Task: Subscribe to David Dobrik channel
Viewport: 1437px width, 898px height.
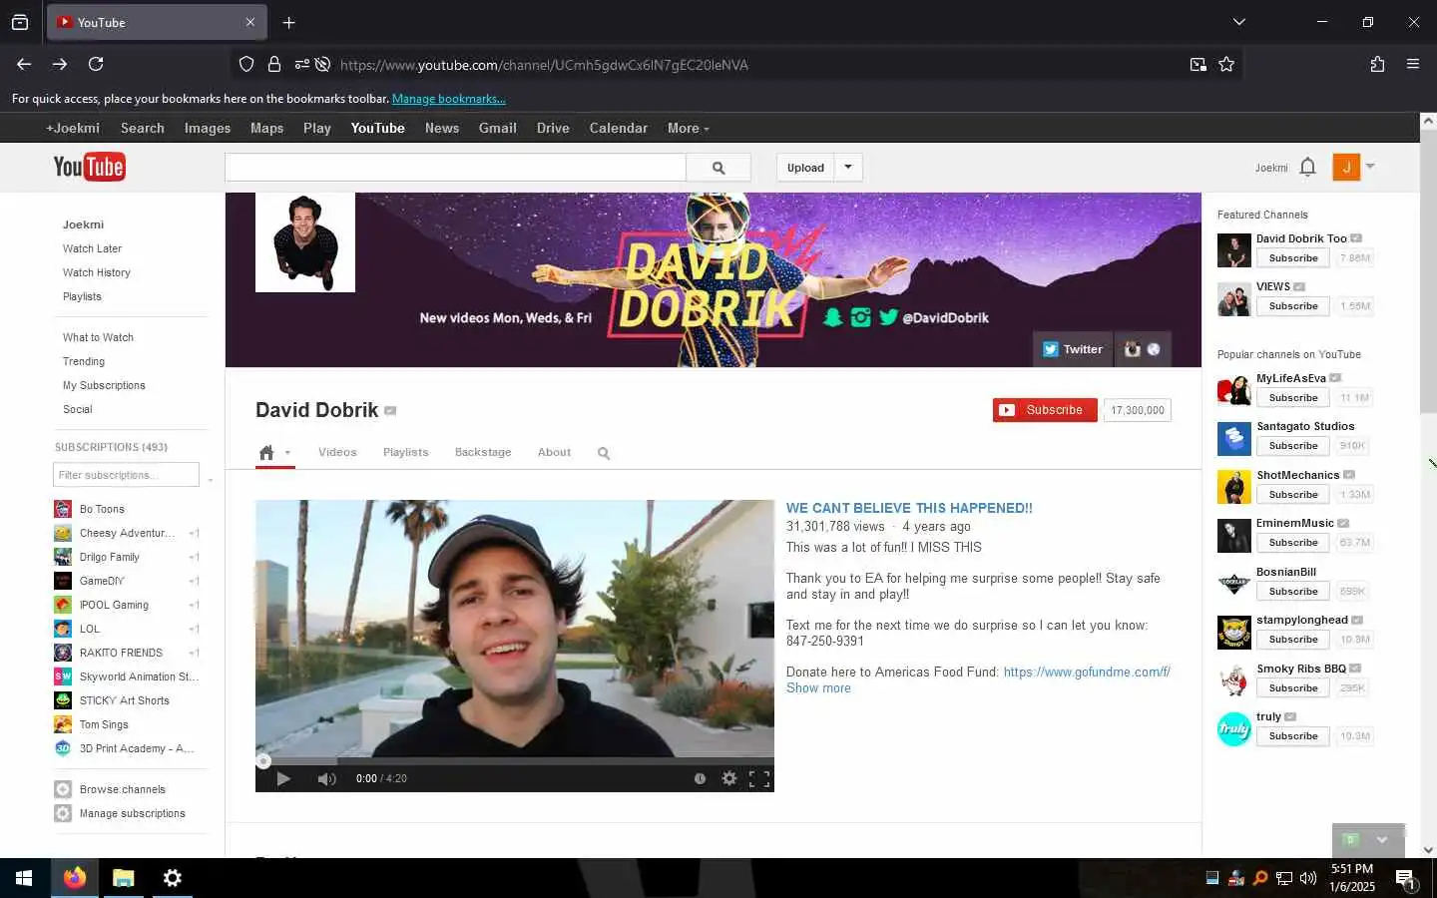Action: [1045, 410]
